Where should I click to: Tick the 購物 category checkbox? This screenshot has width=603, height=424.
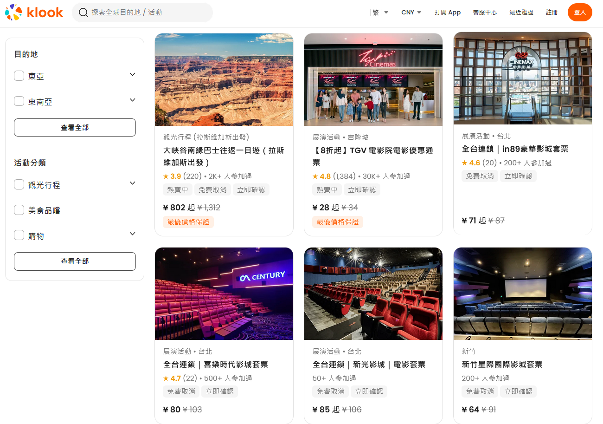point(19,235)
